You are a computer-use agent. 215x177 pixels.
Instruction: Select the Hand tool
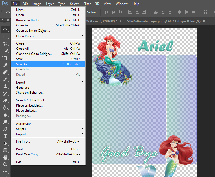coord(5,157)
